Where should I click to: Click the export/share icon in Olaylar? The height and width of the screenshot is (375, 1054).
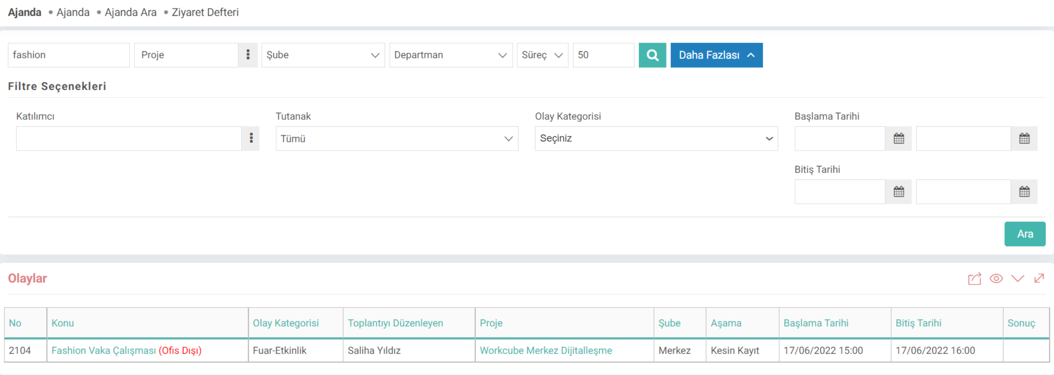click(974, 279)
